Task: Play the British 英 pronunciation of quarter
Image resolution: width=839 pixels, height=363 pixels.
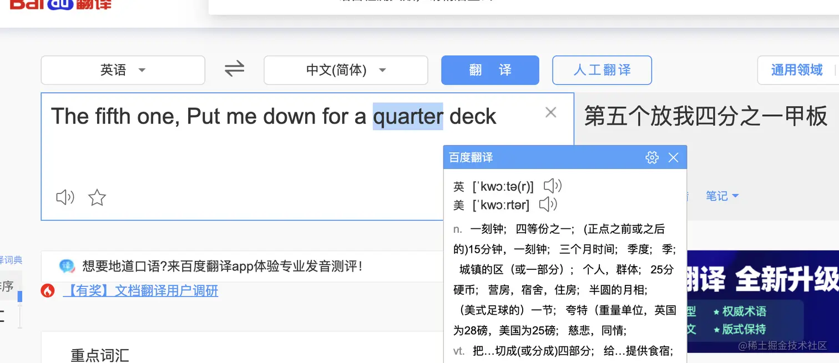Action: [552, 186]
